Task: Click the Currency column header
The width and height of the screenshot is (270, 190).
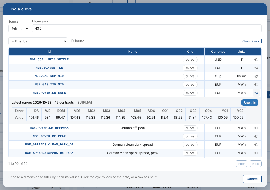Action: coord(218,52)
